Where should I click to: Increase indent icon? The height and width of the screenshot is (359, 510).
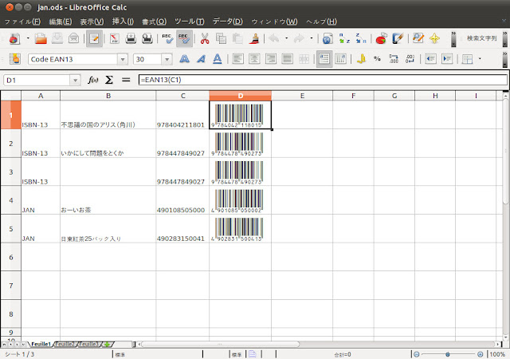click(447, 59)
